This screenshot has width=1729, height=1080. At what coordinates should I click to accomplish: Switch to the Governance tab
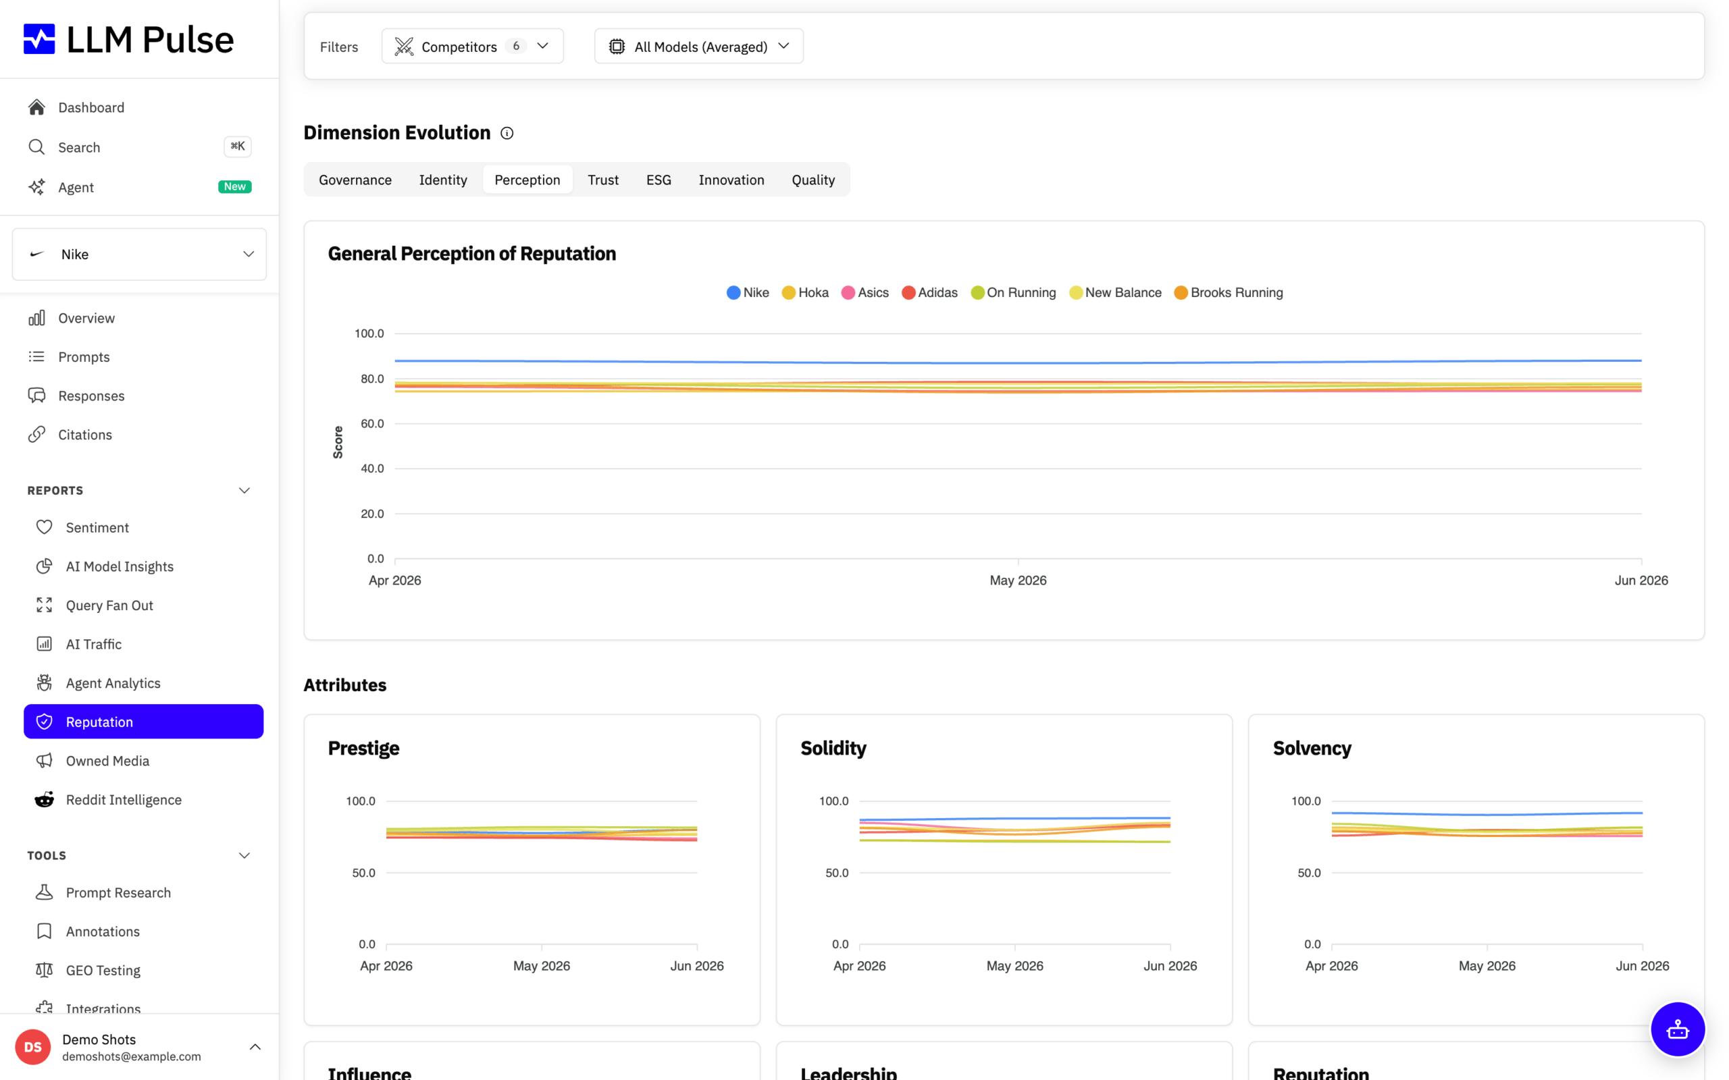coord(355,180)
